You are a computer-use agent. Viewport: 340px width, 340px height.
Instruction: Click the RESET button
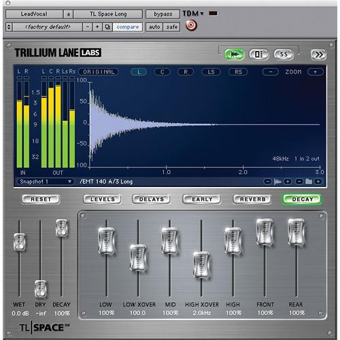41,199
